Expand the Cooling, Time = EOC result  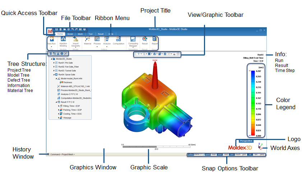click(x=59, y=114)
